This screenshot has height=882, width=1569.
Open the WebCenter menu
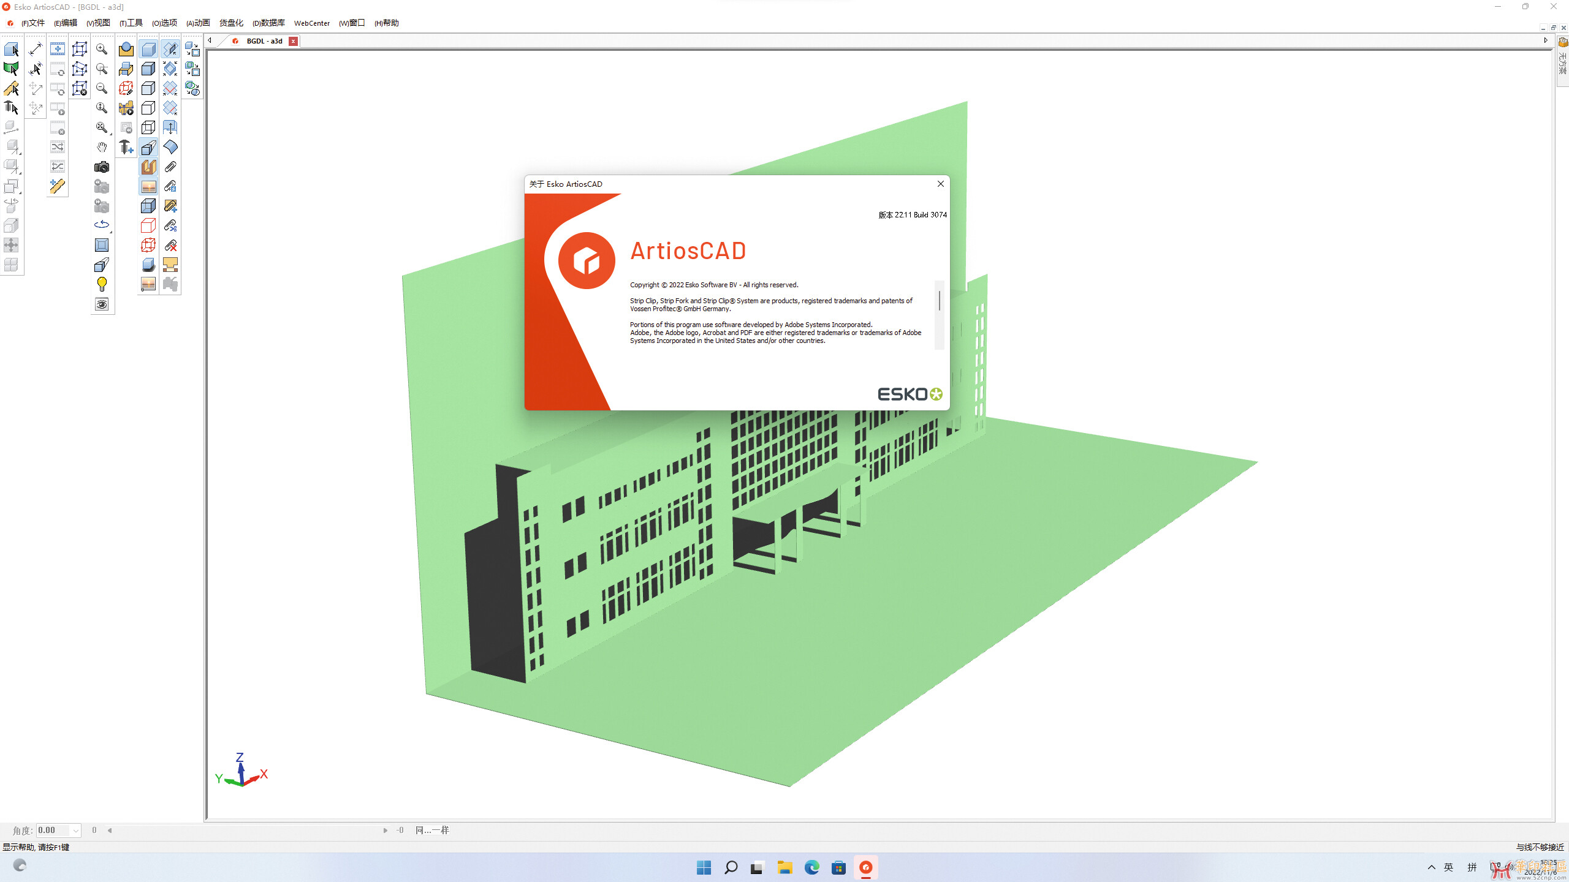[312, 23]
